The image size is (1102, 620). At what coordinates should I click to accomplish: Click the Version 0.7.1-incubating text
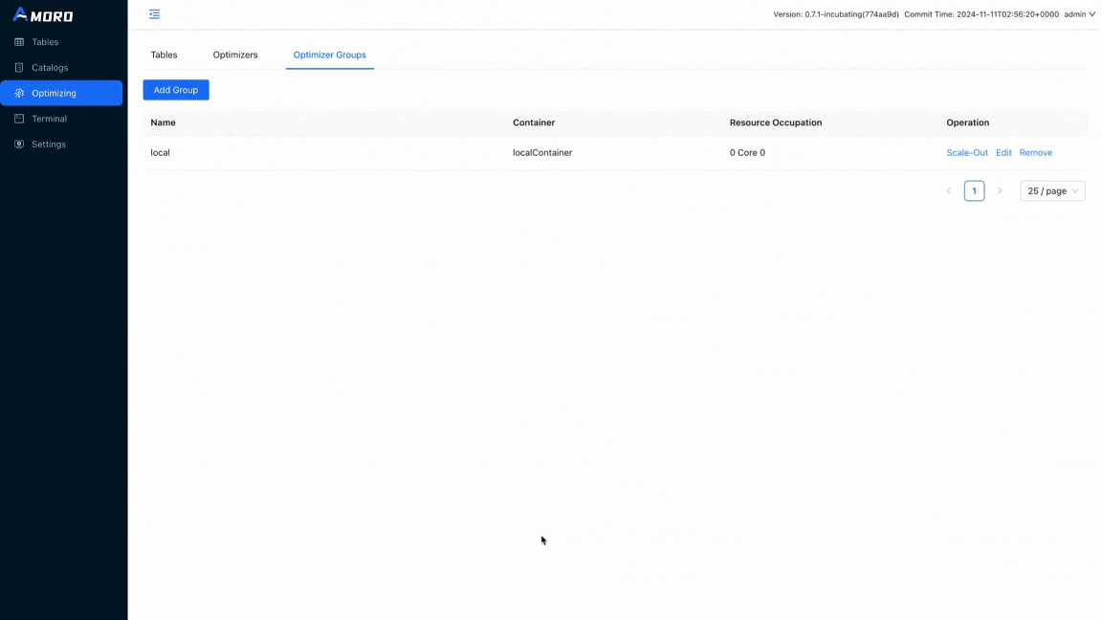836,14
